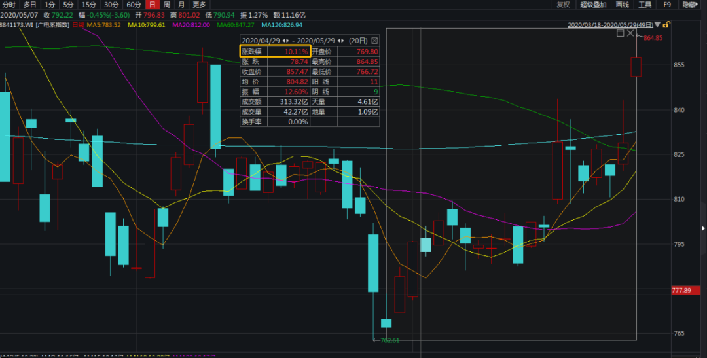Viewport: 707px width, 358px height.
Task: Close the interval statistics popup
Action: [375, 40]
